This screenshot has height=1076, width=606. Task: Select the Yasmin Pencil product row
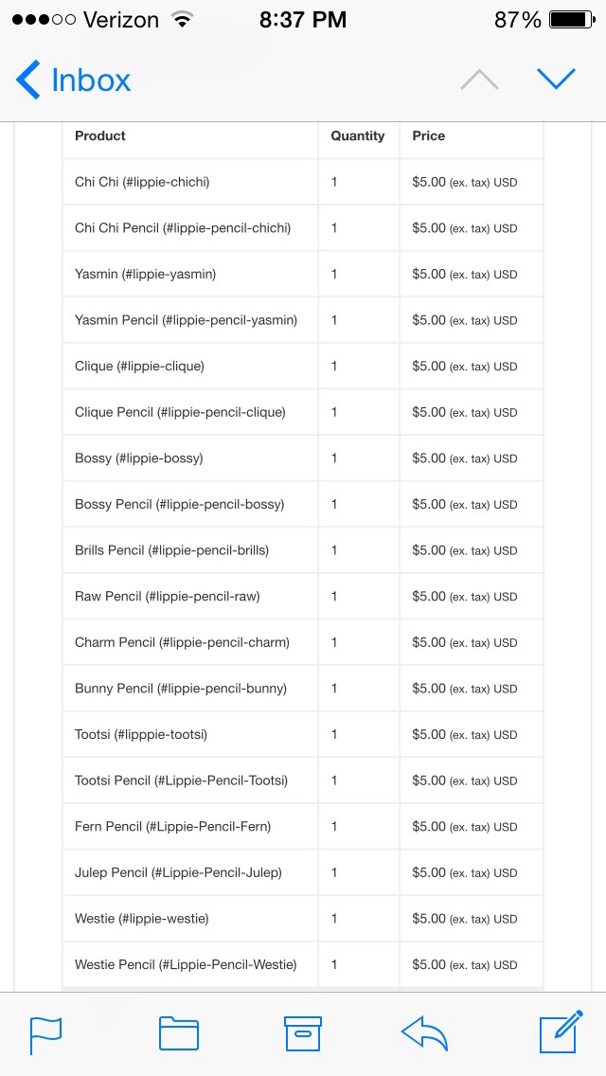click(x=303, y=320)
